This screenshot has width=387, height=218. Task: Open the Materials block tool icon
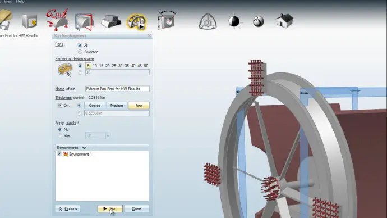point(111,21)
